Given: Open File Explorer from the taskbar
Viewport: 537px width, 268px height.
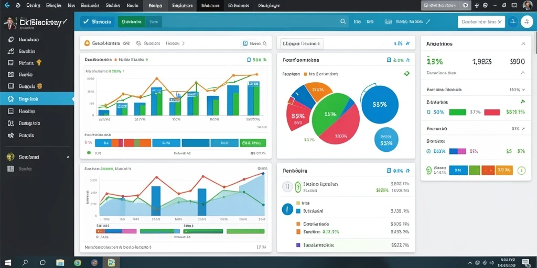Looking at the screenshot, I should tap(60, 263).
